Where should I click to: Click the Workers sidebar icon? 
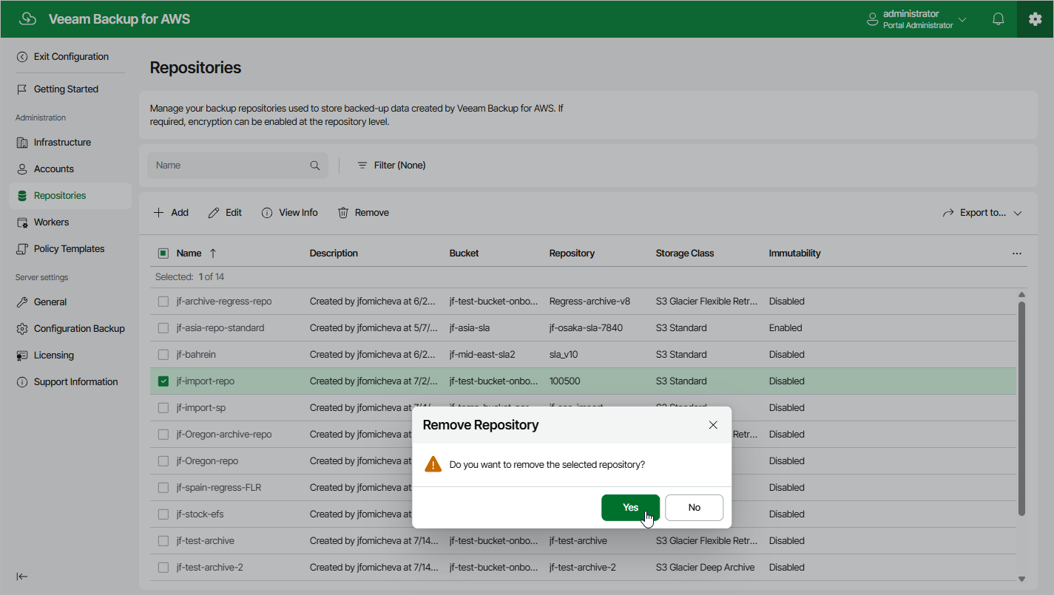[22, 222]
